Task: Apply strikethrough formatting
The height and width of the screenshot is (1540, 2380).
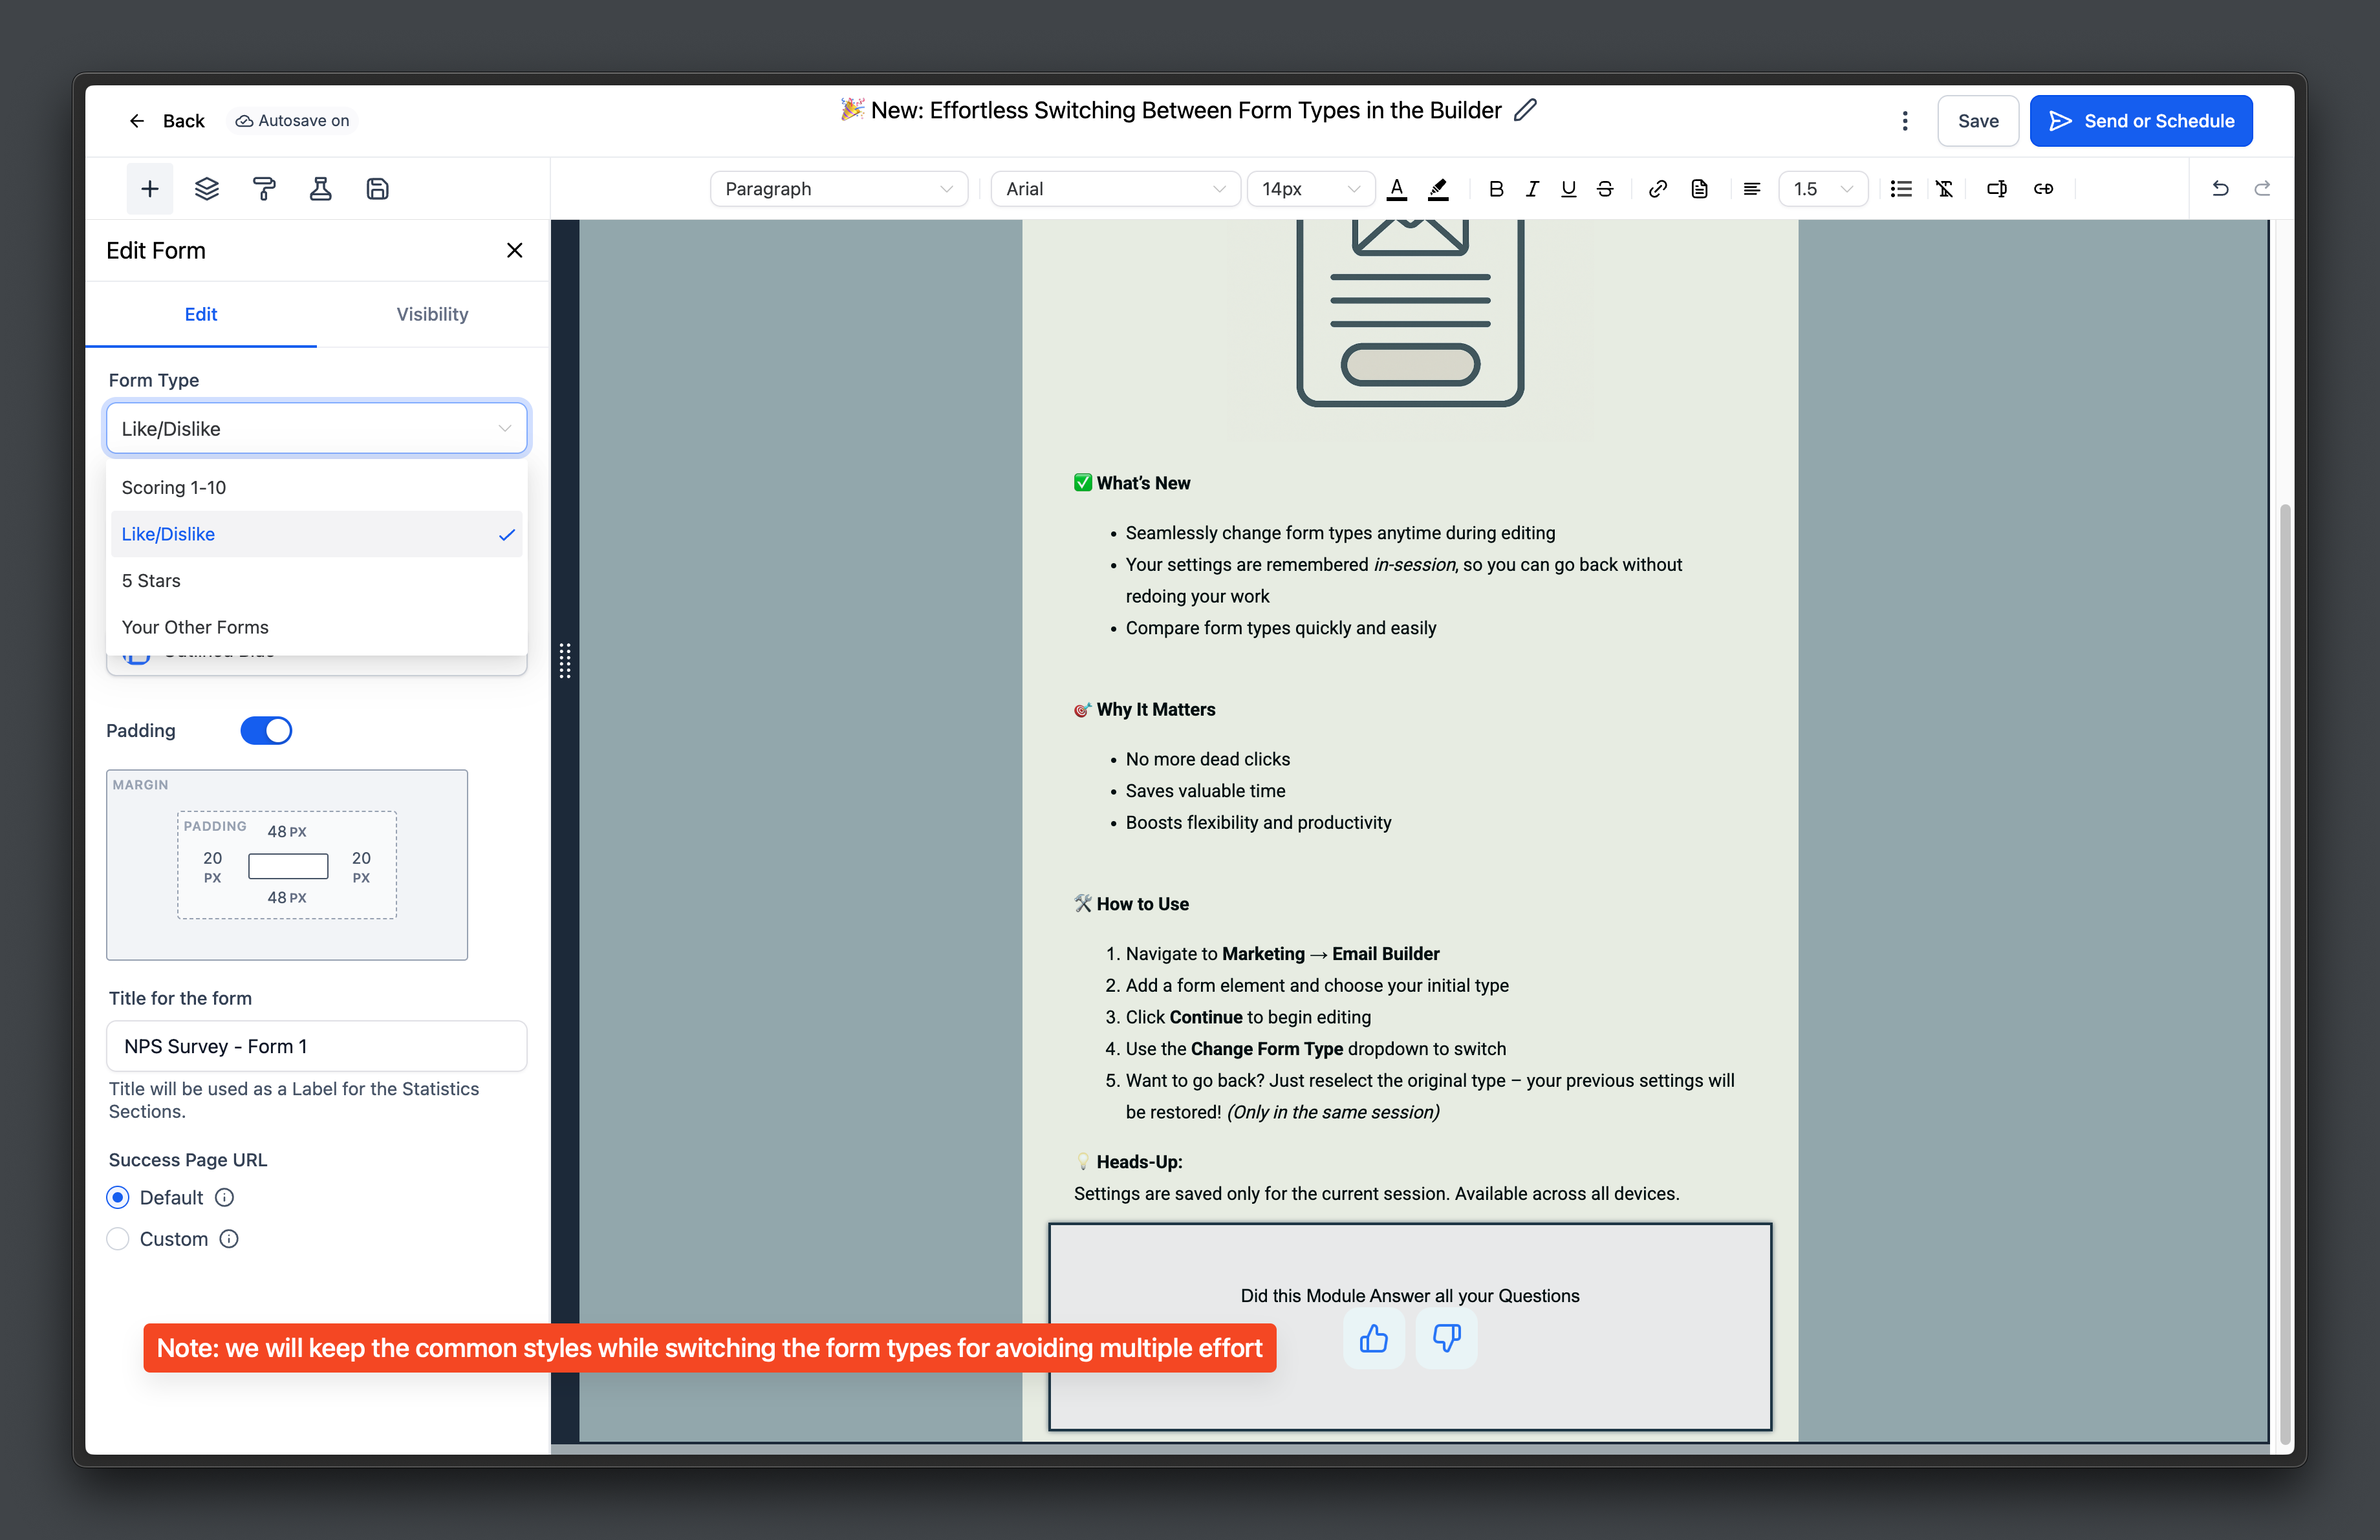Action: (x=1605, y=189)
